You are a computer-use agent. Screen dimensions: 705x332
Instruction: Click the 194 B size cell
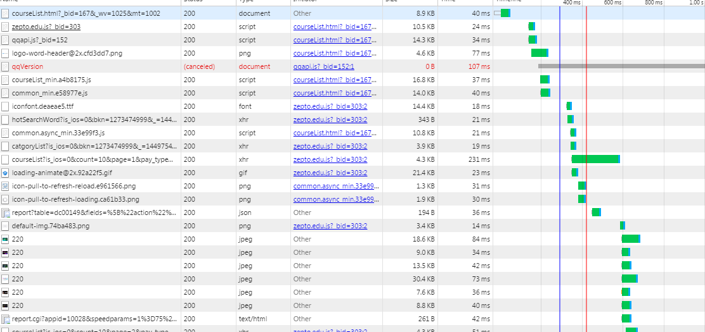tap(426, 212)
